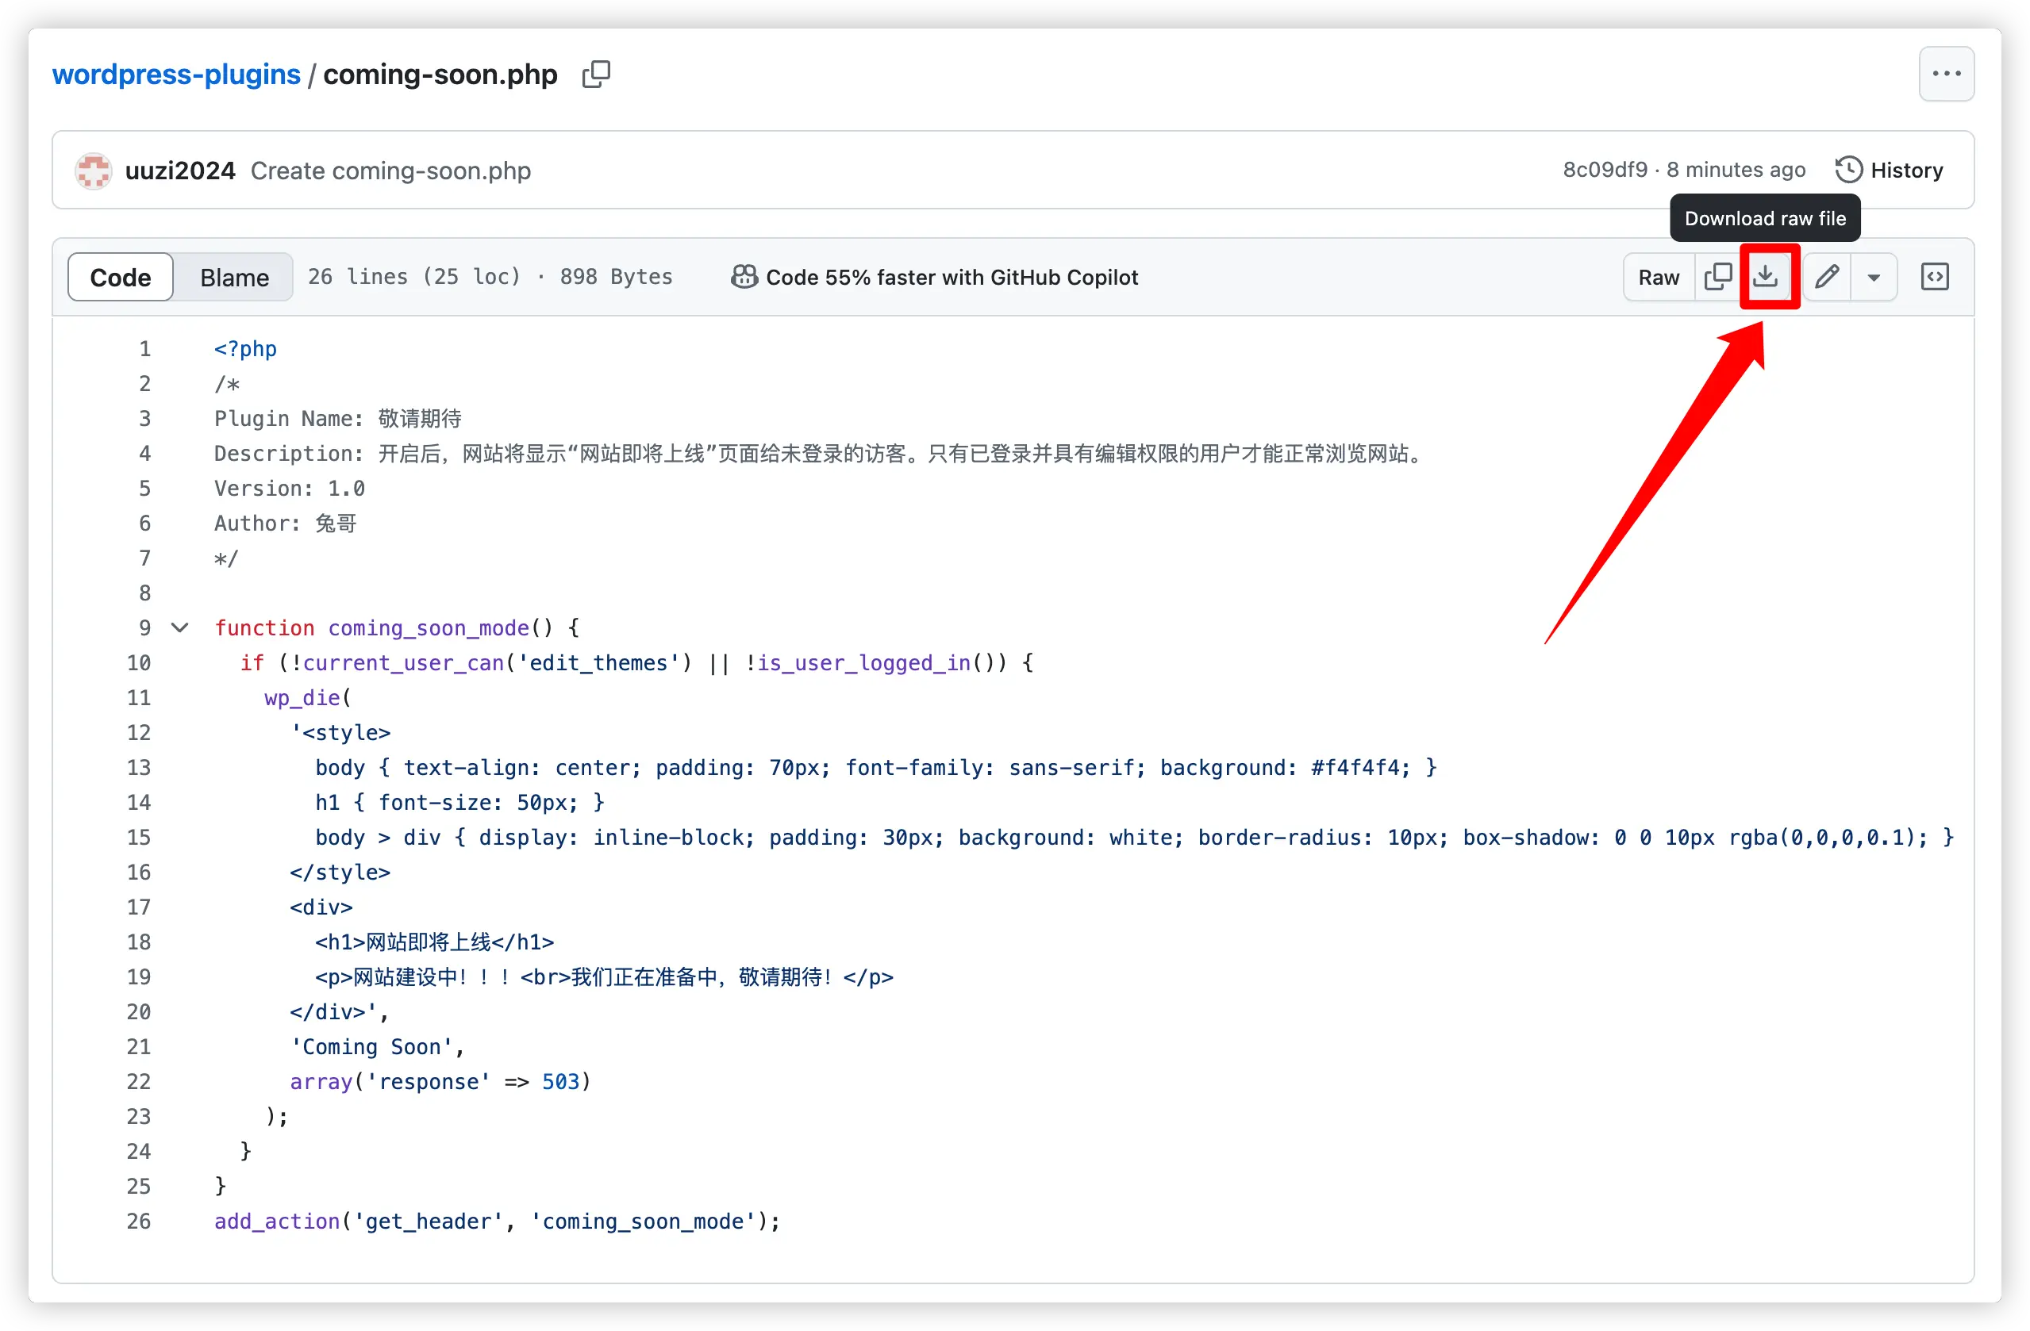Open uuzi2024 user profile link
This screenshot has height=1331, width=2030.
(180, 171)
